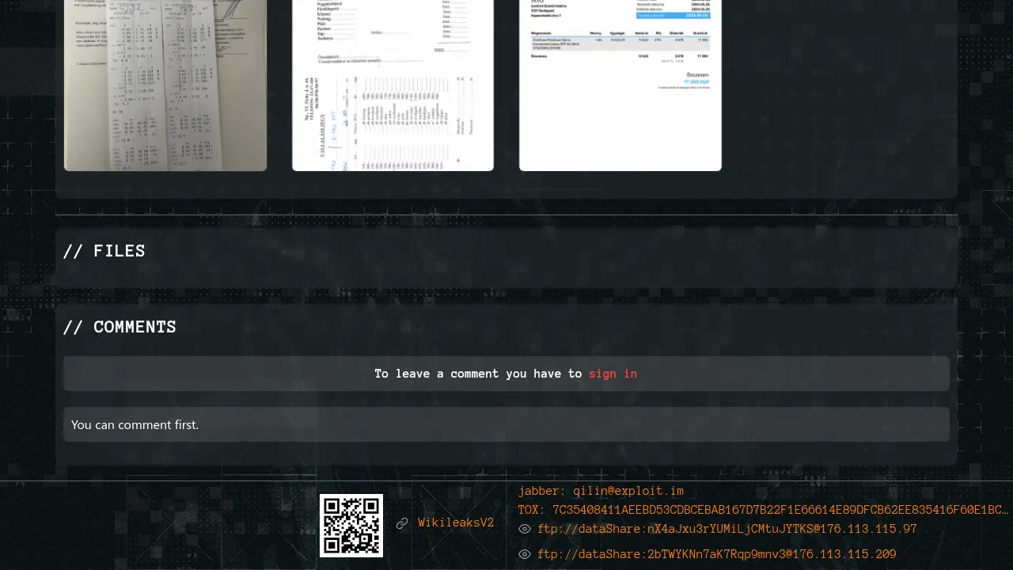
Task: Click the 'You can comment first.' box
Action: 506,425
